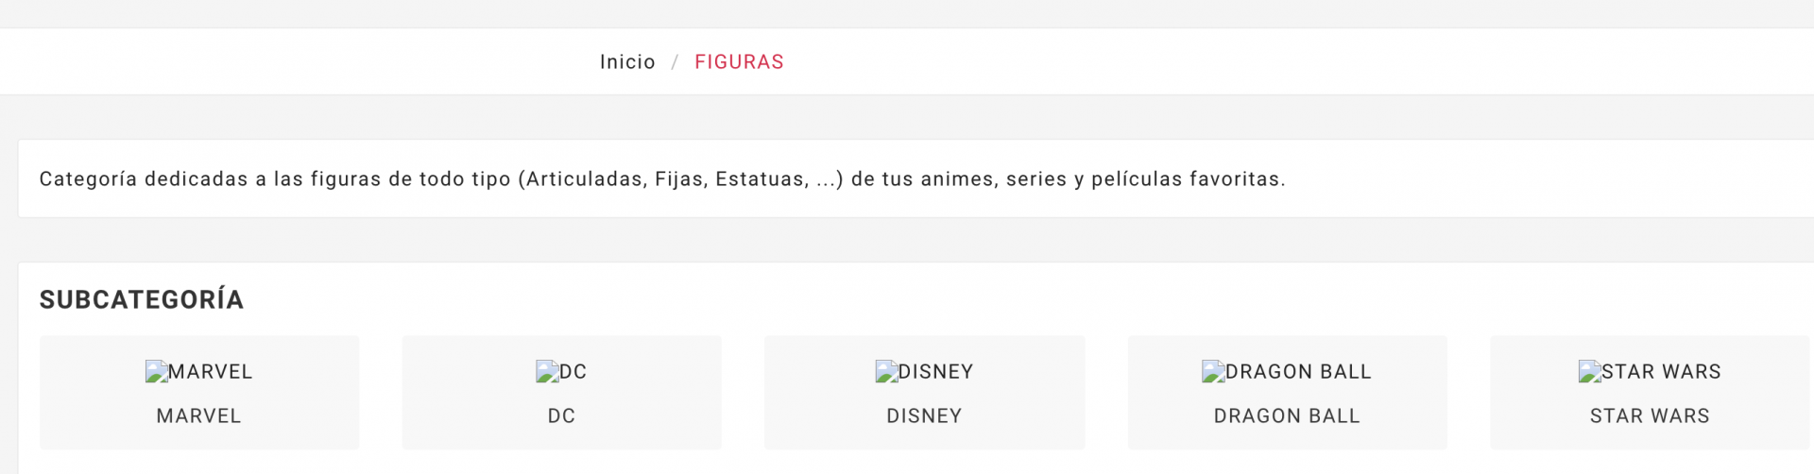Click the DC image alt text in card
Screen dimensions: 1814x474
point(573,372)
